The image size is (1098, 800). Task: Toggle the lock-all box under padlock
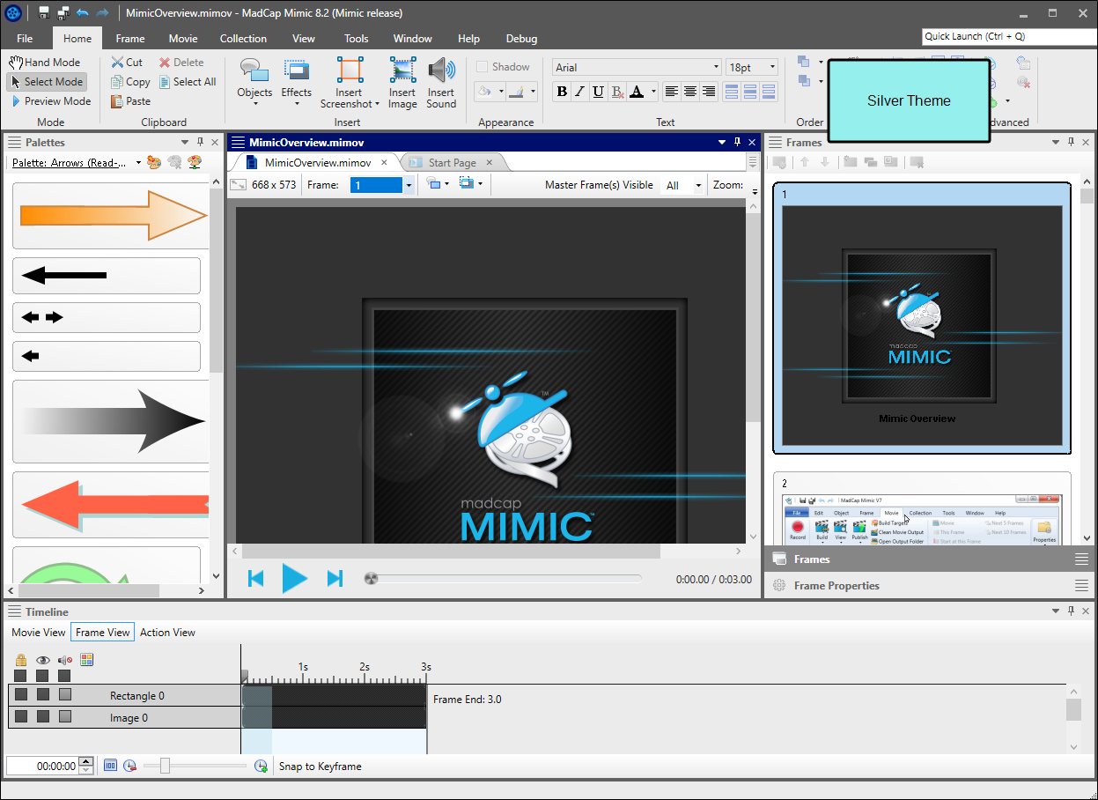tap(20, 676)
